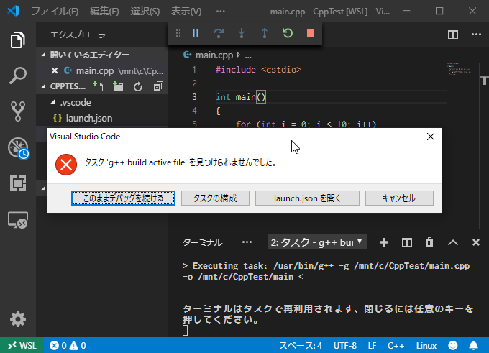Viewport: 489px width, 353px height.
Task: Select main.cpp in open editors
Action: coord(102,70)
